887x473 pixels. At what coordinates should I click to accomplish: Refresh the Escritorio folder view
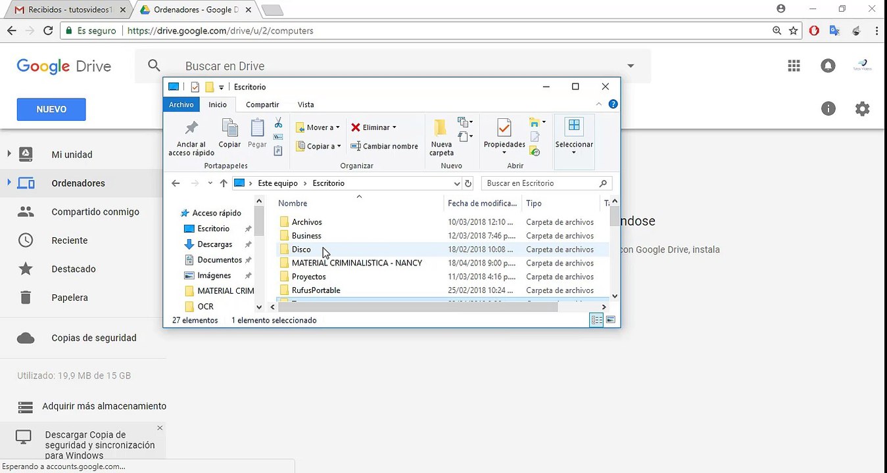pyautogui.click(x=468, y=183)
